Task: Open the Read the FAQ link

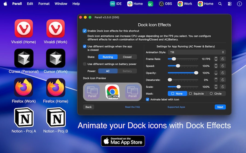Action: pos(132,107)
